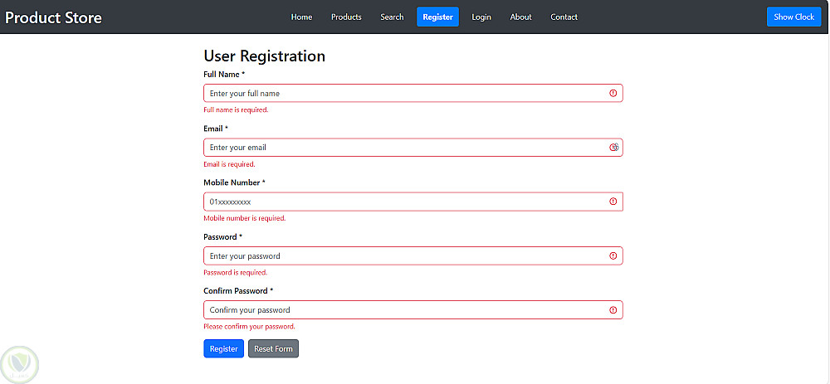
Task: Submit the form with Register button
Action: 223,349
